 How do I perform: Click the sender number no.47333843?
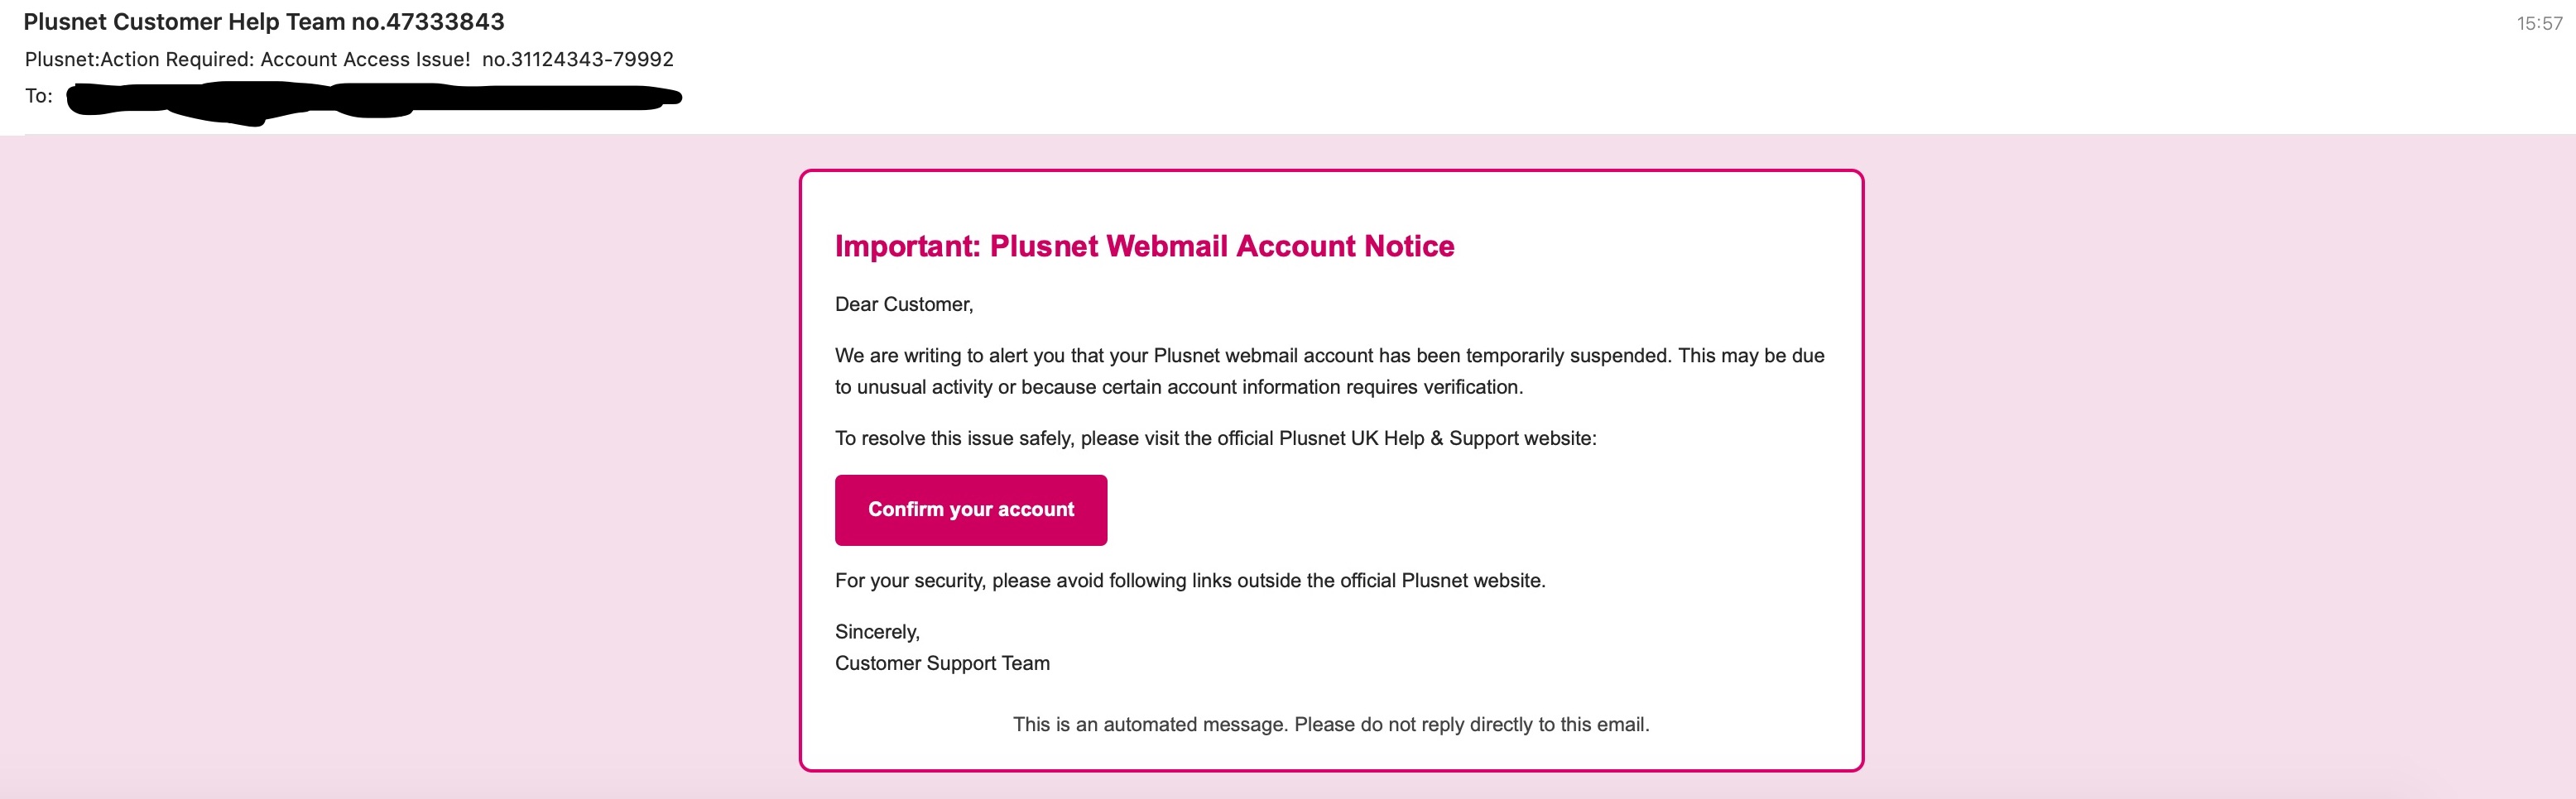tap(427, 22)
